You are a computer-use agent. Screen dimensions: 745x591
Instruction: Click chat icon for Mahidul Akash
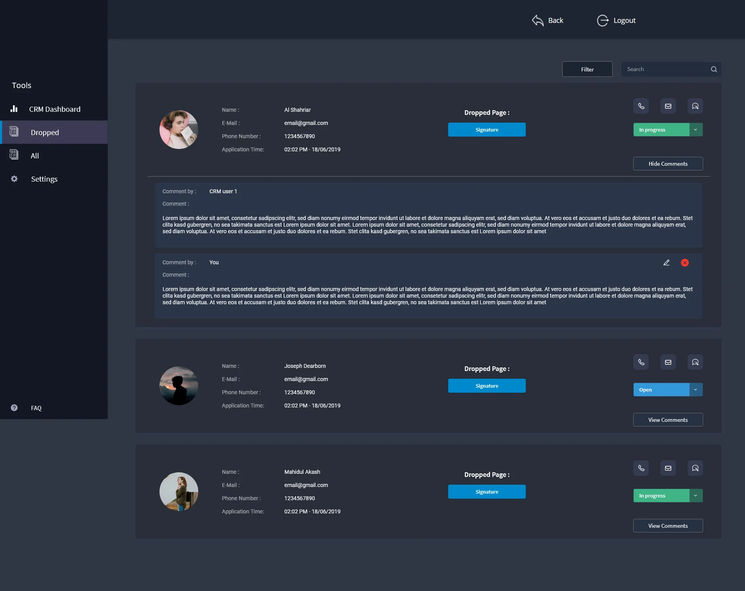point(695,468)
